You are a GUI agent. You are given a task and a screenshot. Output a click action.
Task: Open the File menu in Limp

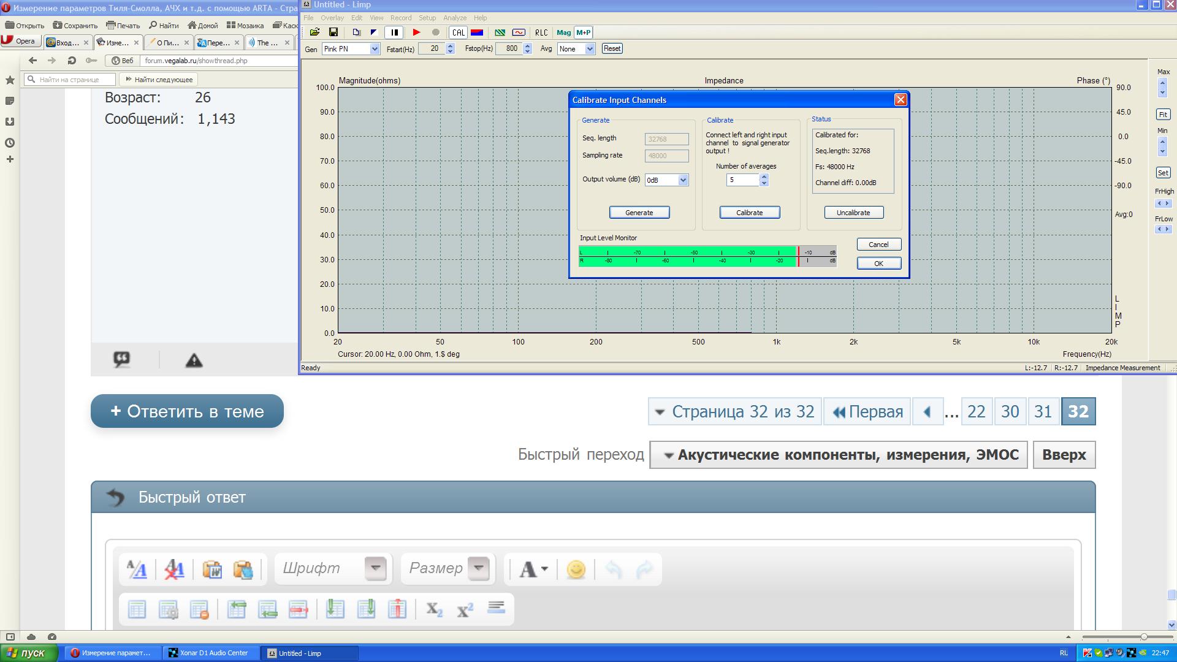pyautogui.click(x=308, y=18)
